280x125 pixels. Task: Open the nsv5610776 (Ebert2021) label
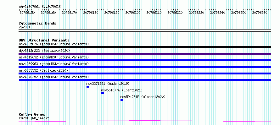[x=122, y=90]
